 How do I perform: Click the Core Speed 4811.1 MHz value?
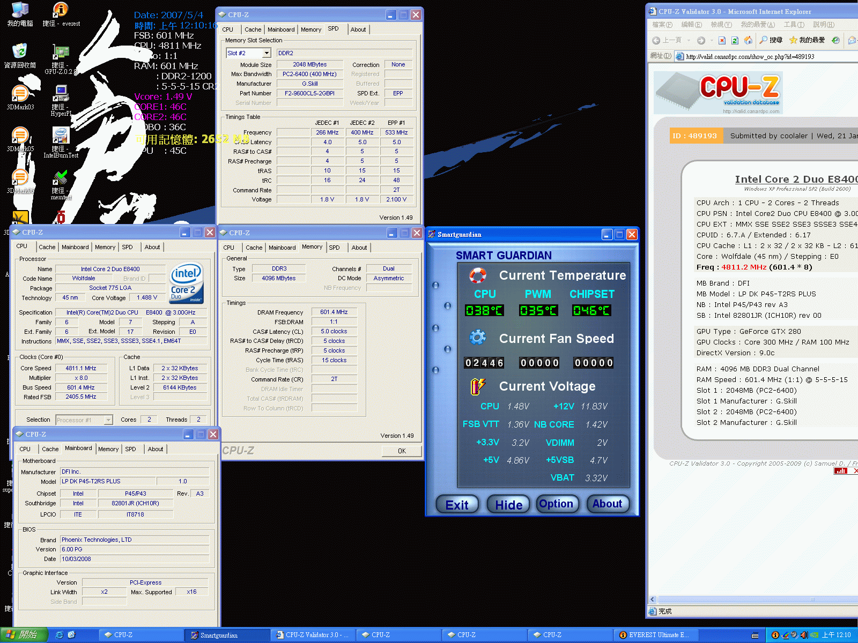81,368
